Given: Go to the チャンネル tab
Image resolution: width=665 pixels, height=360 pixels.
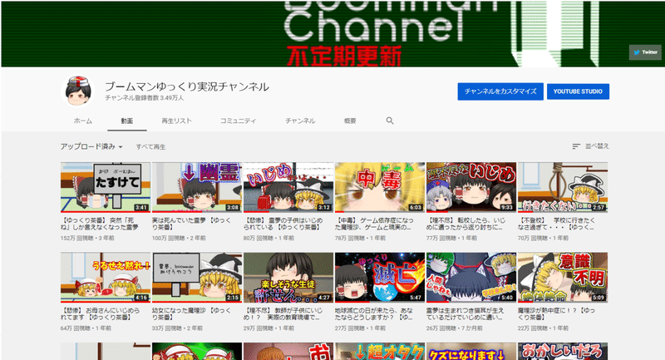Looking at the screenshot, I should pos(300,121).
